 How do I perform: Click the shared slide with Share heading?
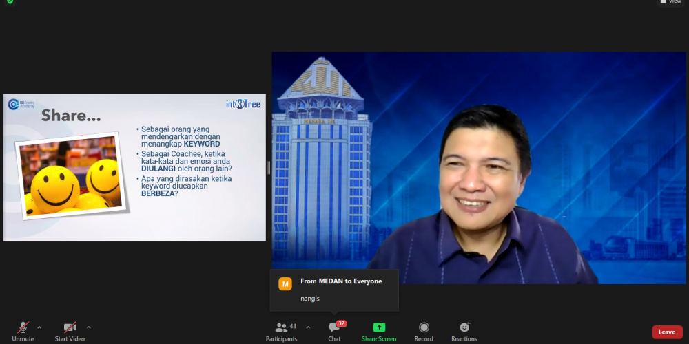[134, 167]
